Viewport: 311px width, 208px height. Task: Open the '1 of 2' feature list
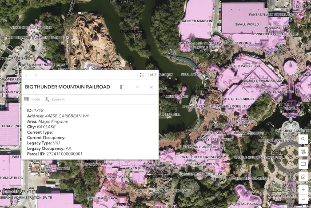148,75
